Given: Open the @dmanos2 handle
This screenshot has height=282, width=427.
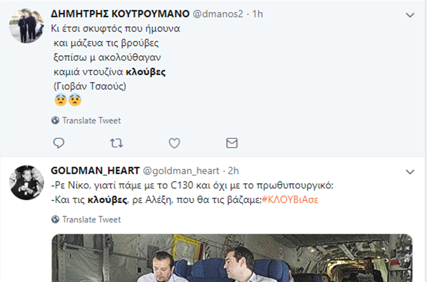Looking at the screenshot, I should (x=219, y=14).
